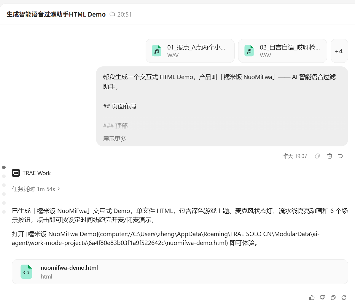Image resolution: width=355 pixels, height=304 pixels.
Task: Click the 20:51 time label
Action: 125,15
